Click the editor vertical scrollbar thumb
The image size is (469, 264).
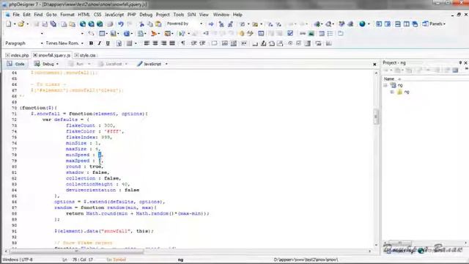point(376,116)
